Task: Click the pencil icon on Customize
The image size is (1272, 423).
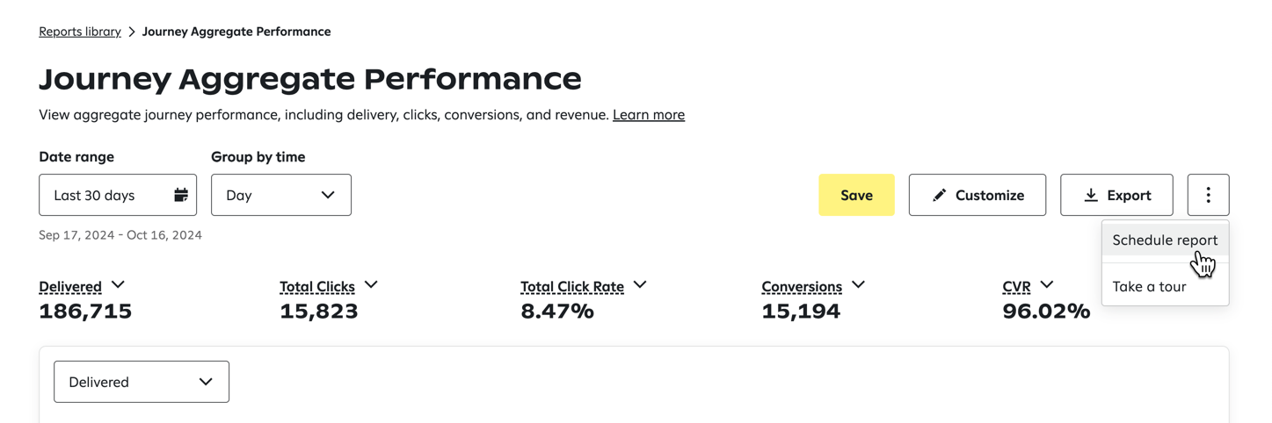Action: coord(939,195)
